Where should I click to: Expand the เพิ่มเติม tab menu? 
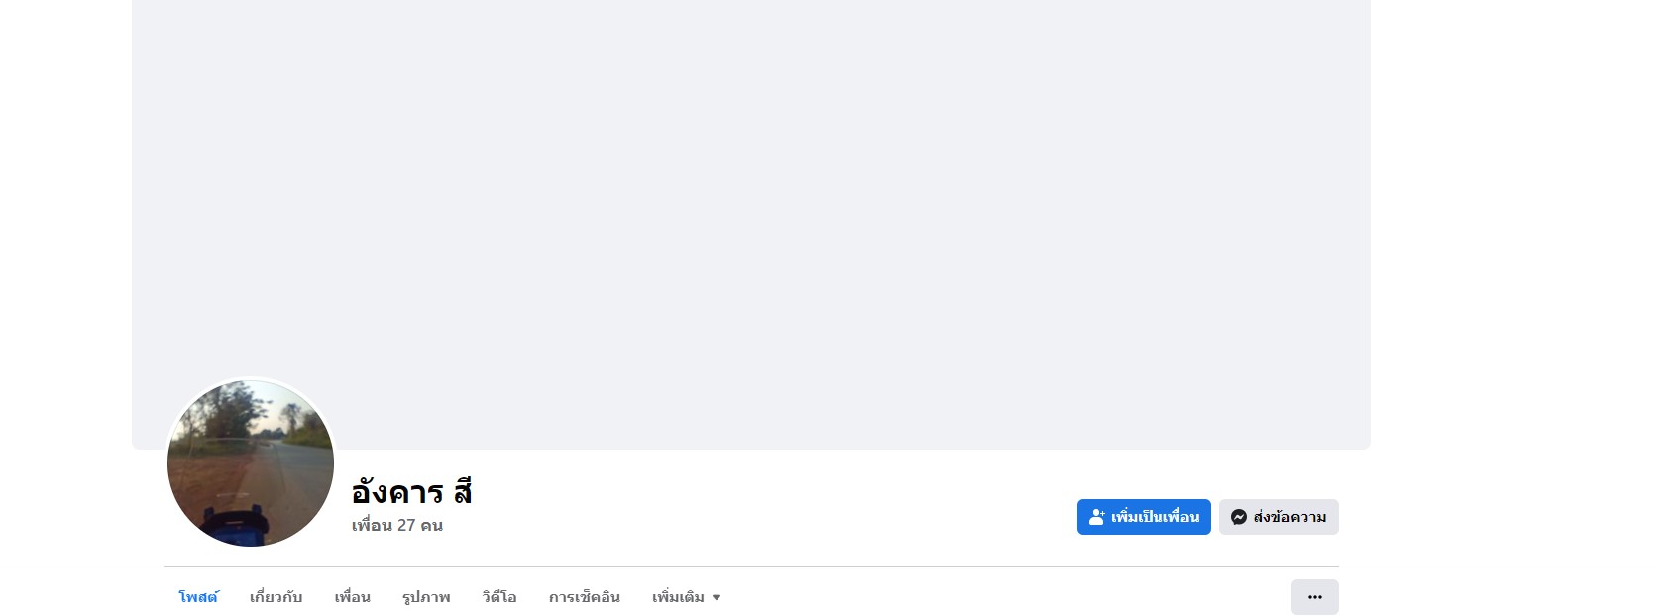tap(686, 597)
